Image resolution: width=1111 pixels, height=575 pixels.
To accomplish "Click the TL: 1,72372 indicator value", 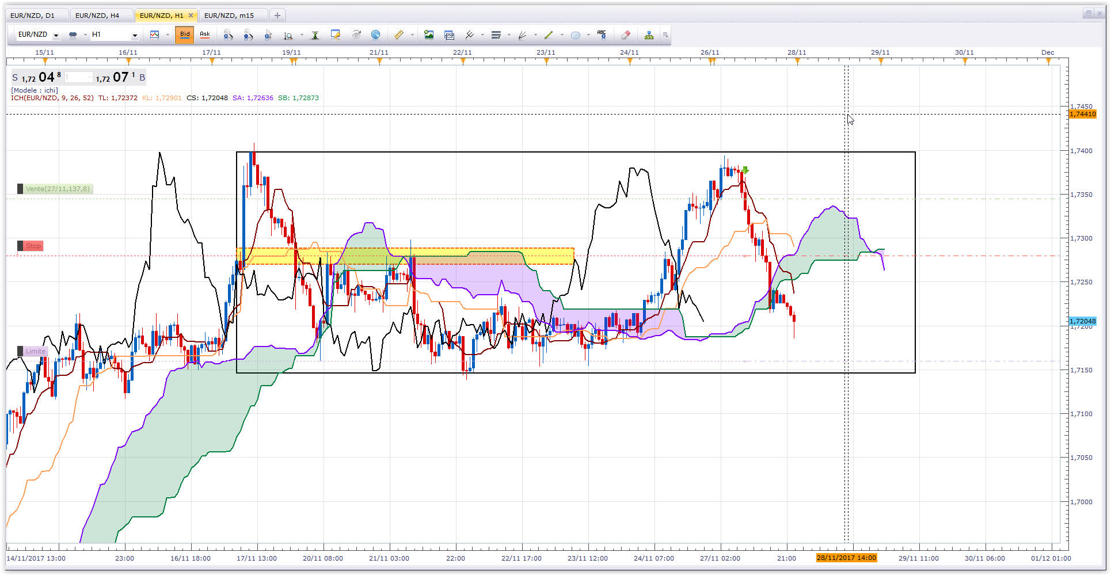I will click(118, 98).
